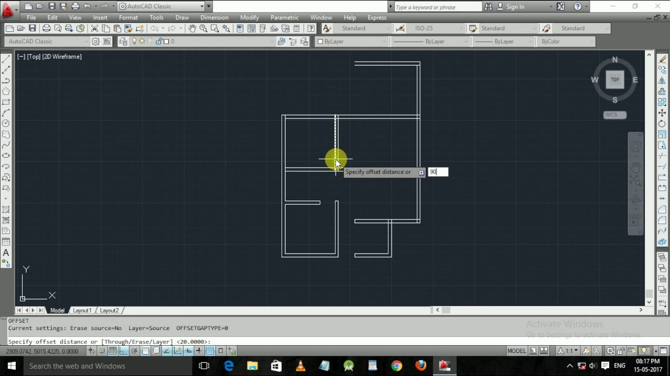Open AutoCAD Classic workspace dropdown in title bar
The width and height of the screenshot is (670, 376).
click(161, 6)
